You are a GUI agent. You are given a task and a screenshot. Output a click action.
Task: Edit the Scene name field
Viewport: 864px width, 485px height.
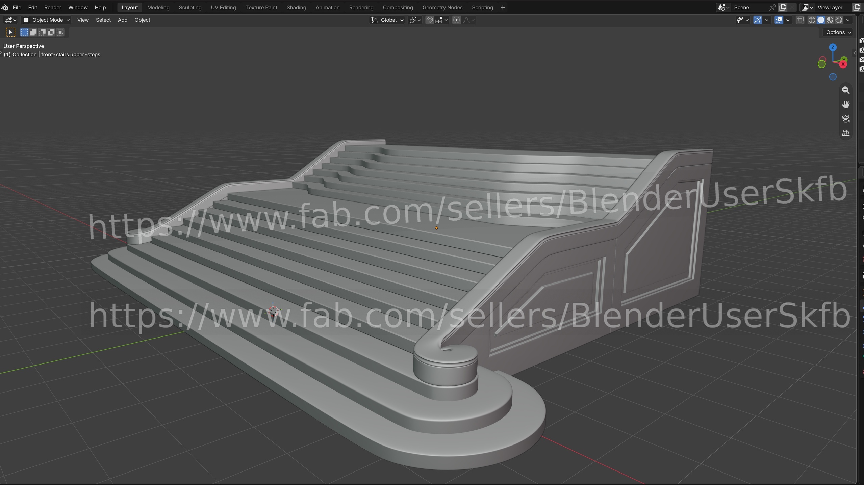click(x=751, y=7)
